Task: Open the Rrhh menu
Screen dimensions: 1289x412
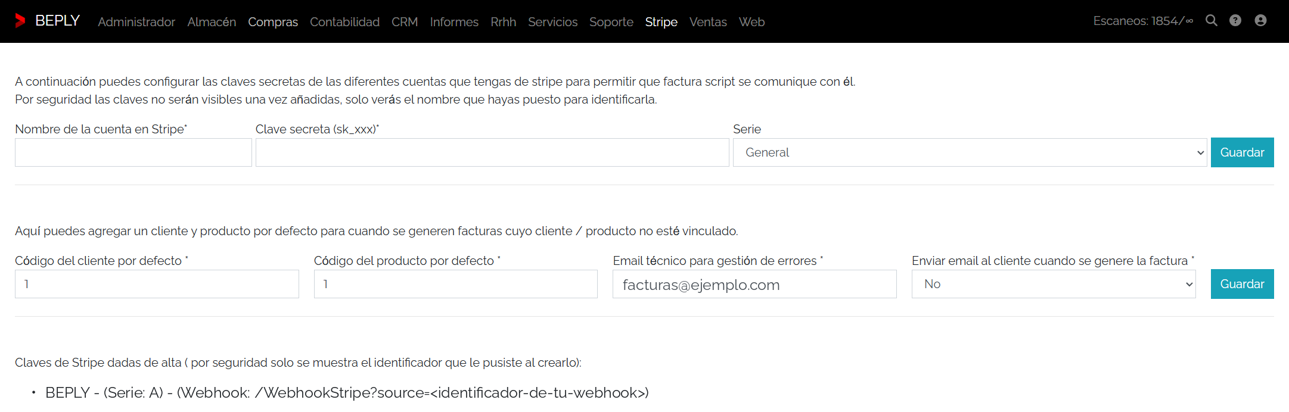Action: pos(504,22)
